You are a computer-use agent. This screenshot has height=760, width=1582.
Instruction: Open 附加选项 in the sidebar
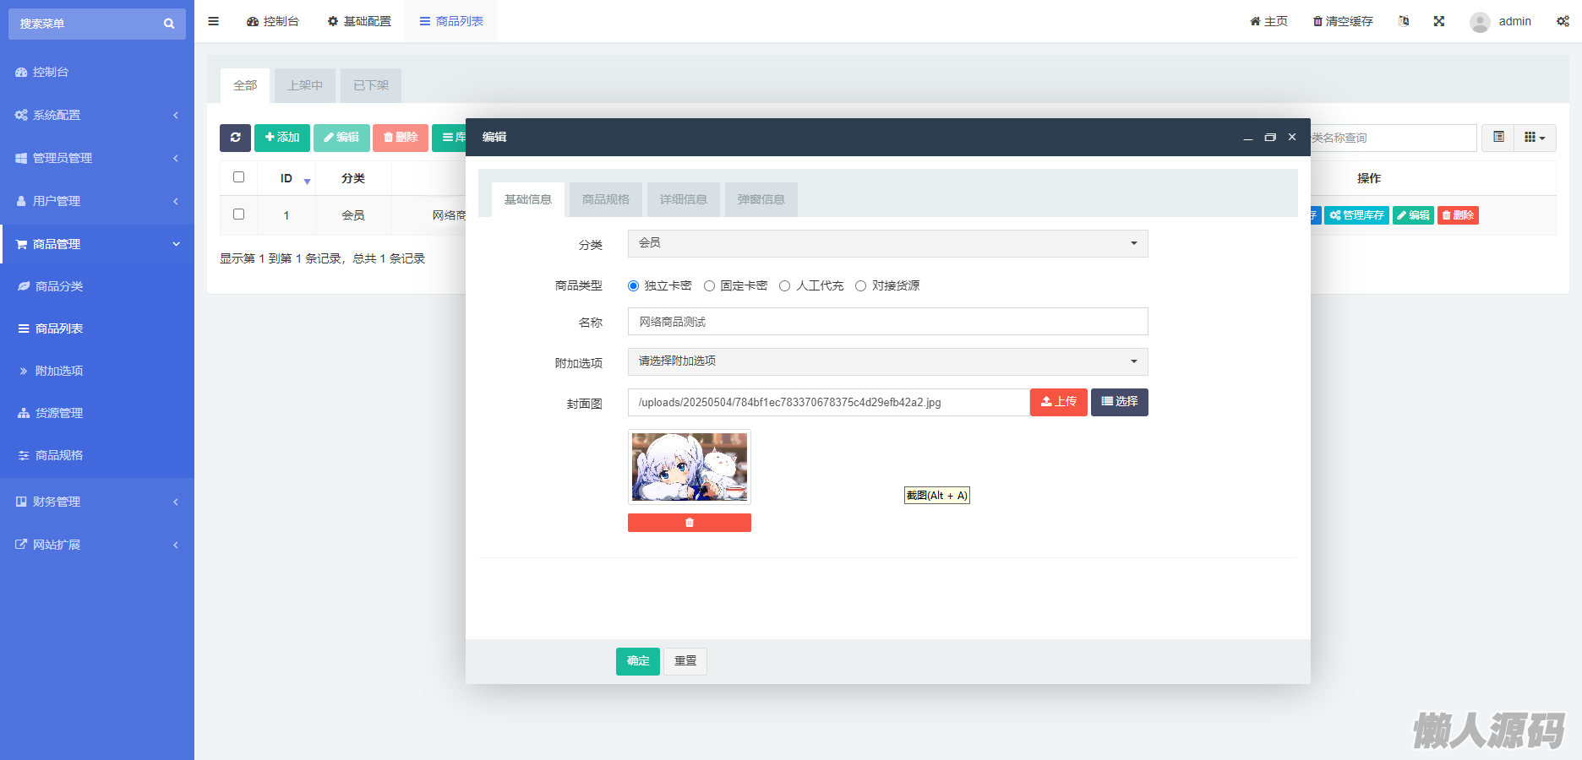(x=97, y=371)
